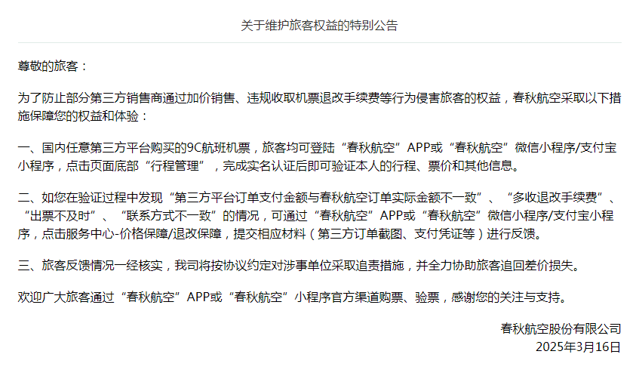This screenshot has height=382, width=639.
Task: Click the quoted phrase 联系方式不一致
Action: pyautogui.click(x=169, y=216)
